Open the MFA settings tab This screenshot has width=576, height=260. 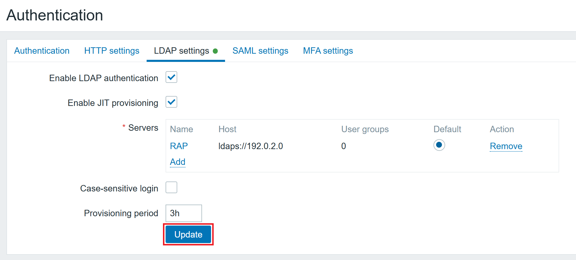coord(328,51)
